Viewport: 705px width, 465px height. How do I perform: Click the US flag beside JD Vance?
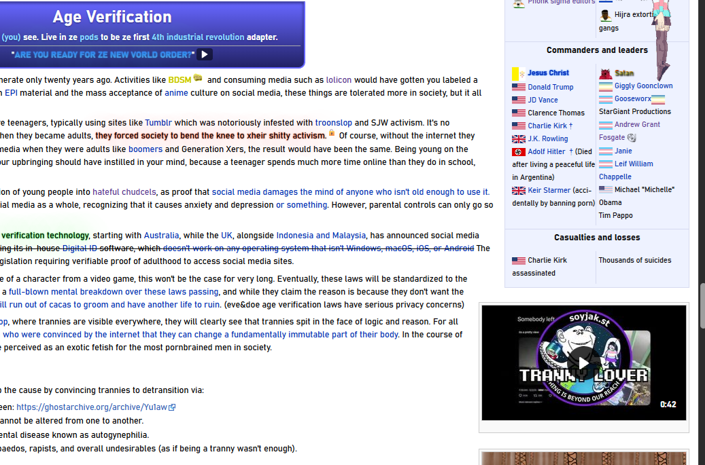click(x=519, y=100)
